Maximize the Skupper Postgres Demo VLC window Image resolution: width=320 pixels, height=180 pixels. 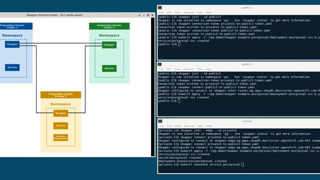(x=148, y=15)
